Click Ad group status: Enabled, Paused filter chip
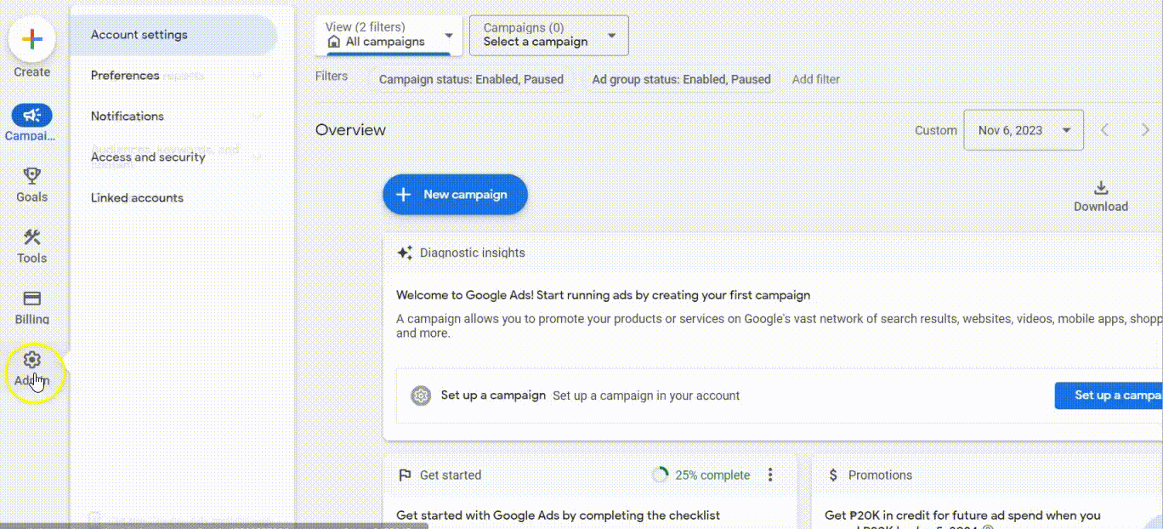 [681, 79]
